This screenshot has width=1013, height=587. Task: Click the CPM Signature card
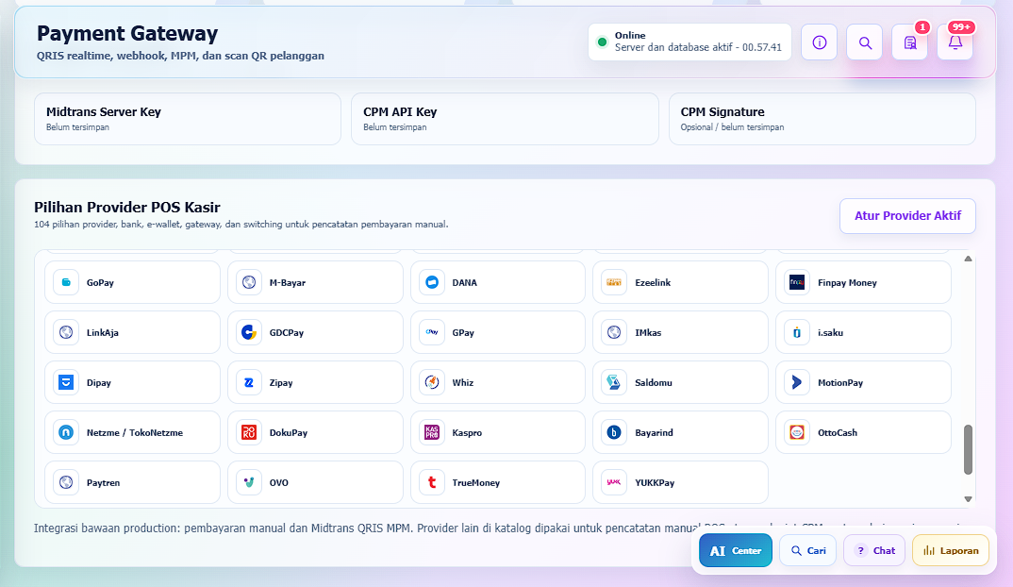pyautogui.click(x=822, y=119)
